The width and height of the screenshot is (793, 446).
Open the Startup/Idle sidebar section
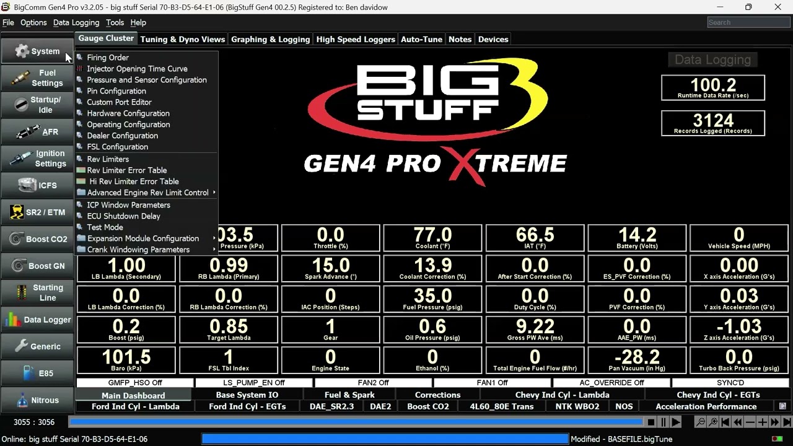[x=37, y=105]
